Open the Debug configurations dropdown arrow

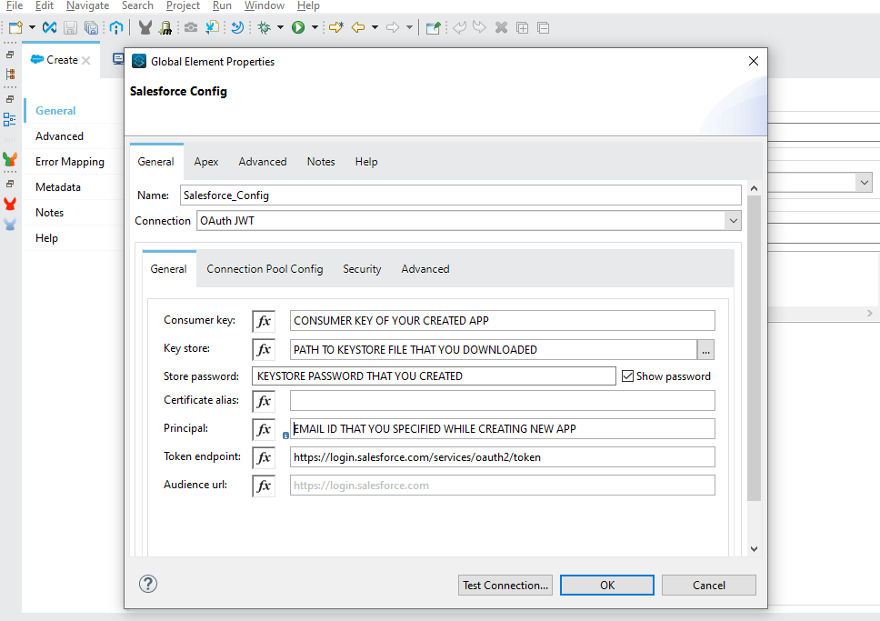click(x=280, y=27)
